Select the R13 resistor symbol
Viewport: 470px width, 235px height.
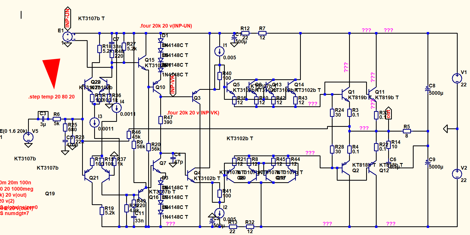pos(233,227)
